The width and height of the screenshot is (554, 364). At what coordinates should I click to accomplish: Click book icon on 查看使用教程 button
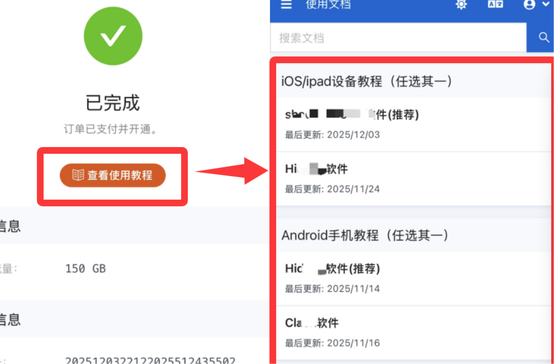(78, 175)
